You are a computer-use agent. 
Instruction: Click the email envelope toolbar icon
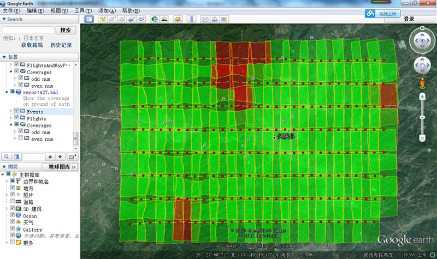205,19
